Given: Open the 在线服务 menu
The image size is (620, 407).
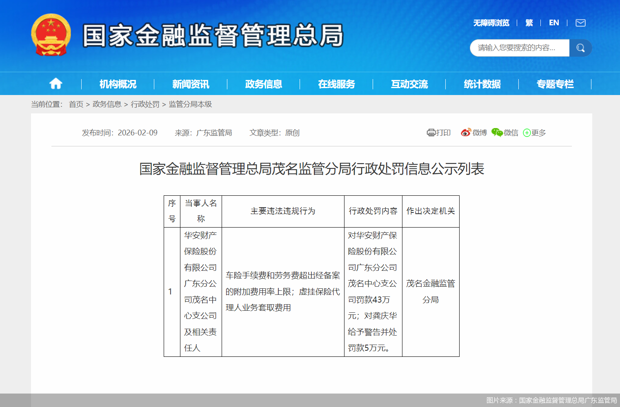Looking at the screenshot, I should coord(336,84).
